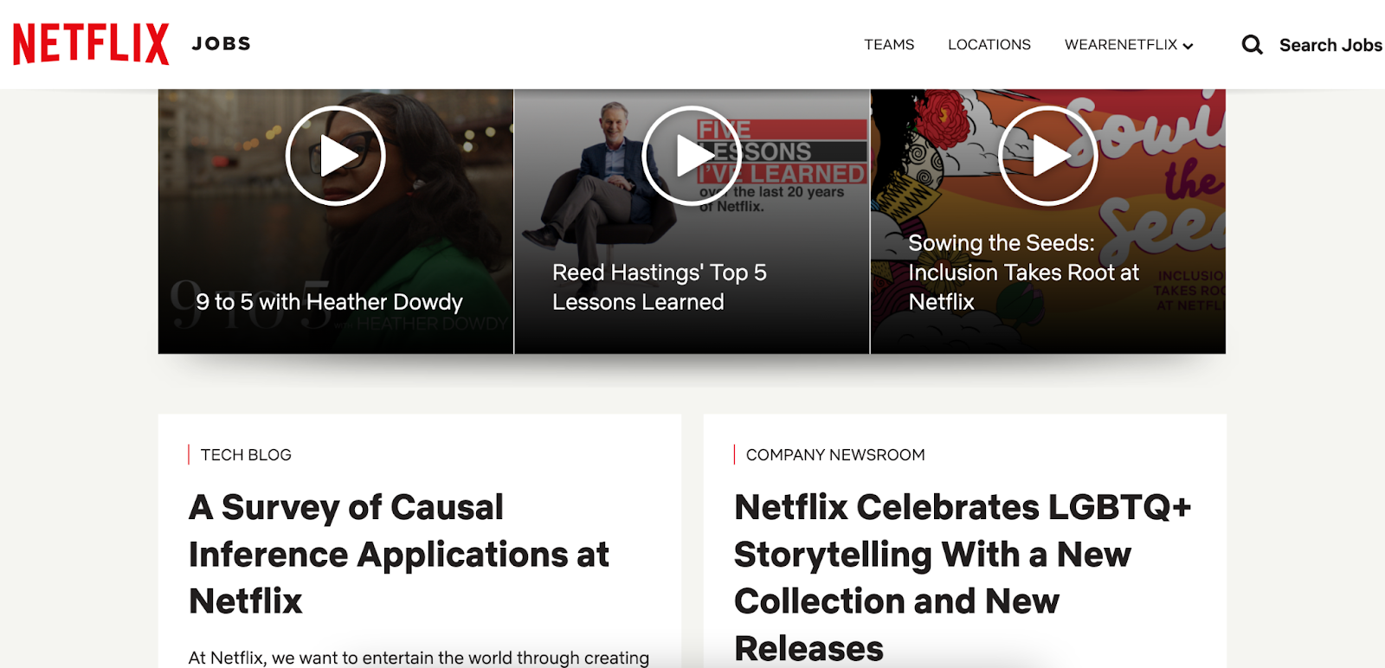Play the Sowing the Seeds video
The image size is (1385, 668).
point(1048,156)
